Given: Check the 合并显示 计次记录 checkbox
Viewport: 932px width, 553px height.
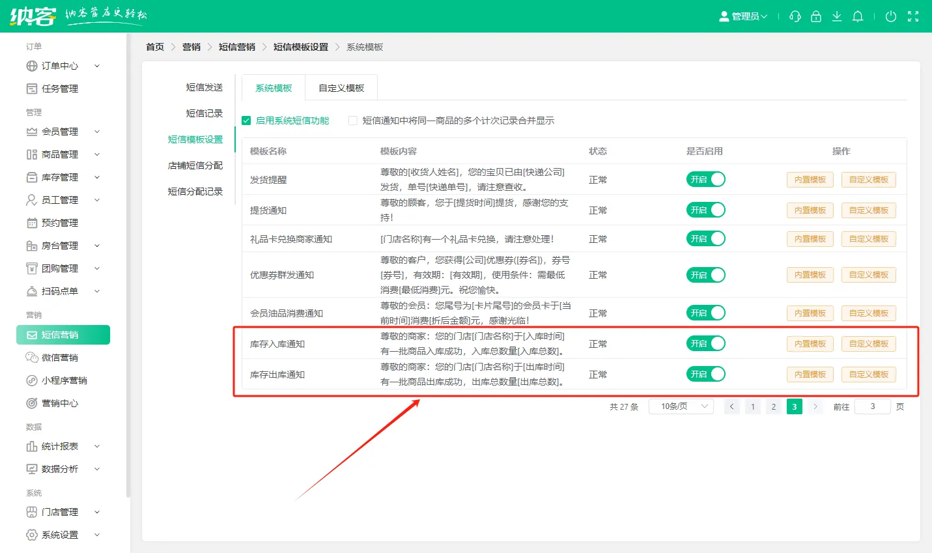Looking at the screenshot, I should (x=353, y=121).
